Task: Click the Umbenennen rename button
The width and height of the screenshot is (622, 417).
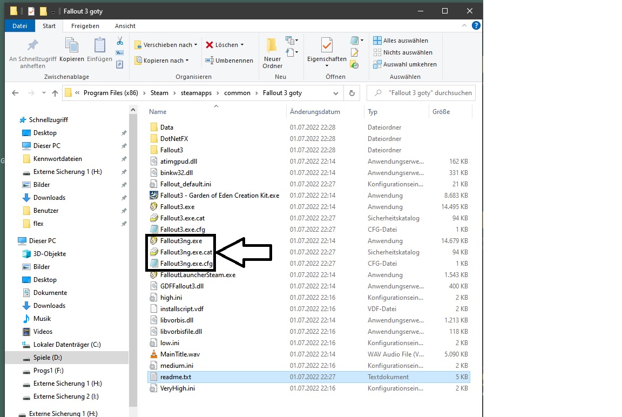Action: click(229, 60)
